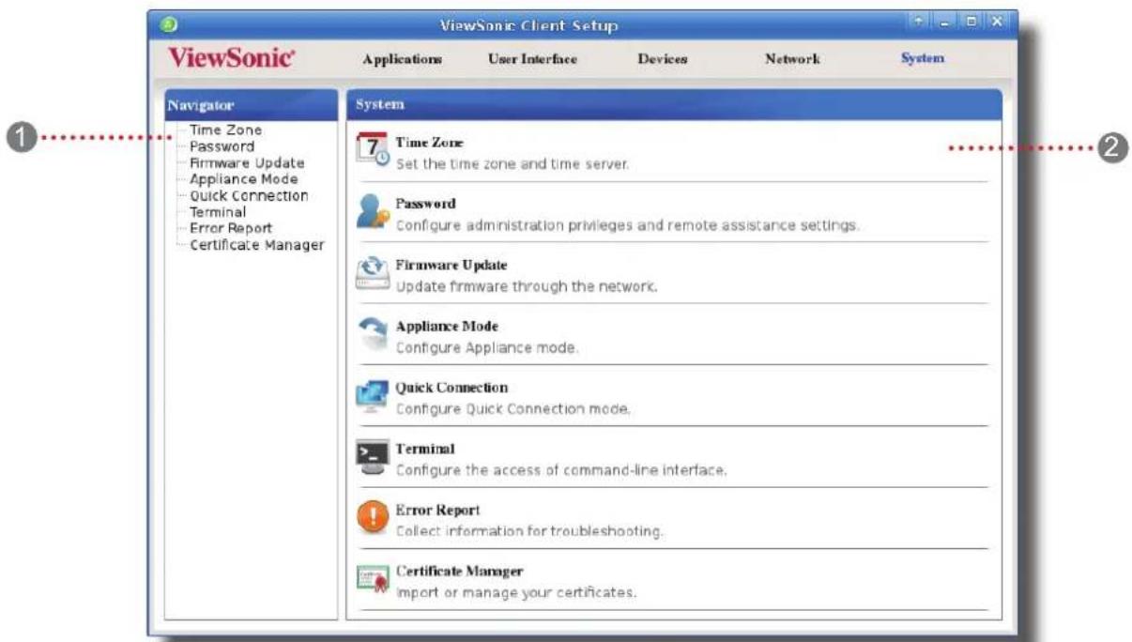Open the Password heading in System panel
This screenshot has width=1132, height=642.
[x=425, y=204]
